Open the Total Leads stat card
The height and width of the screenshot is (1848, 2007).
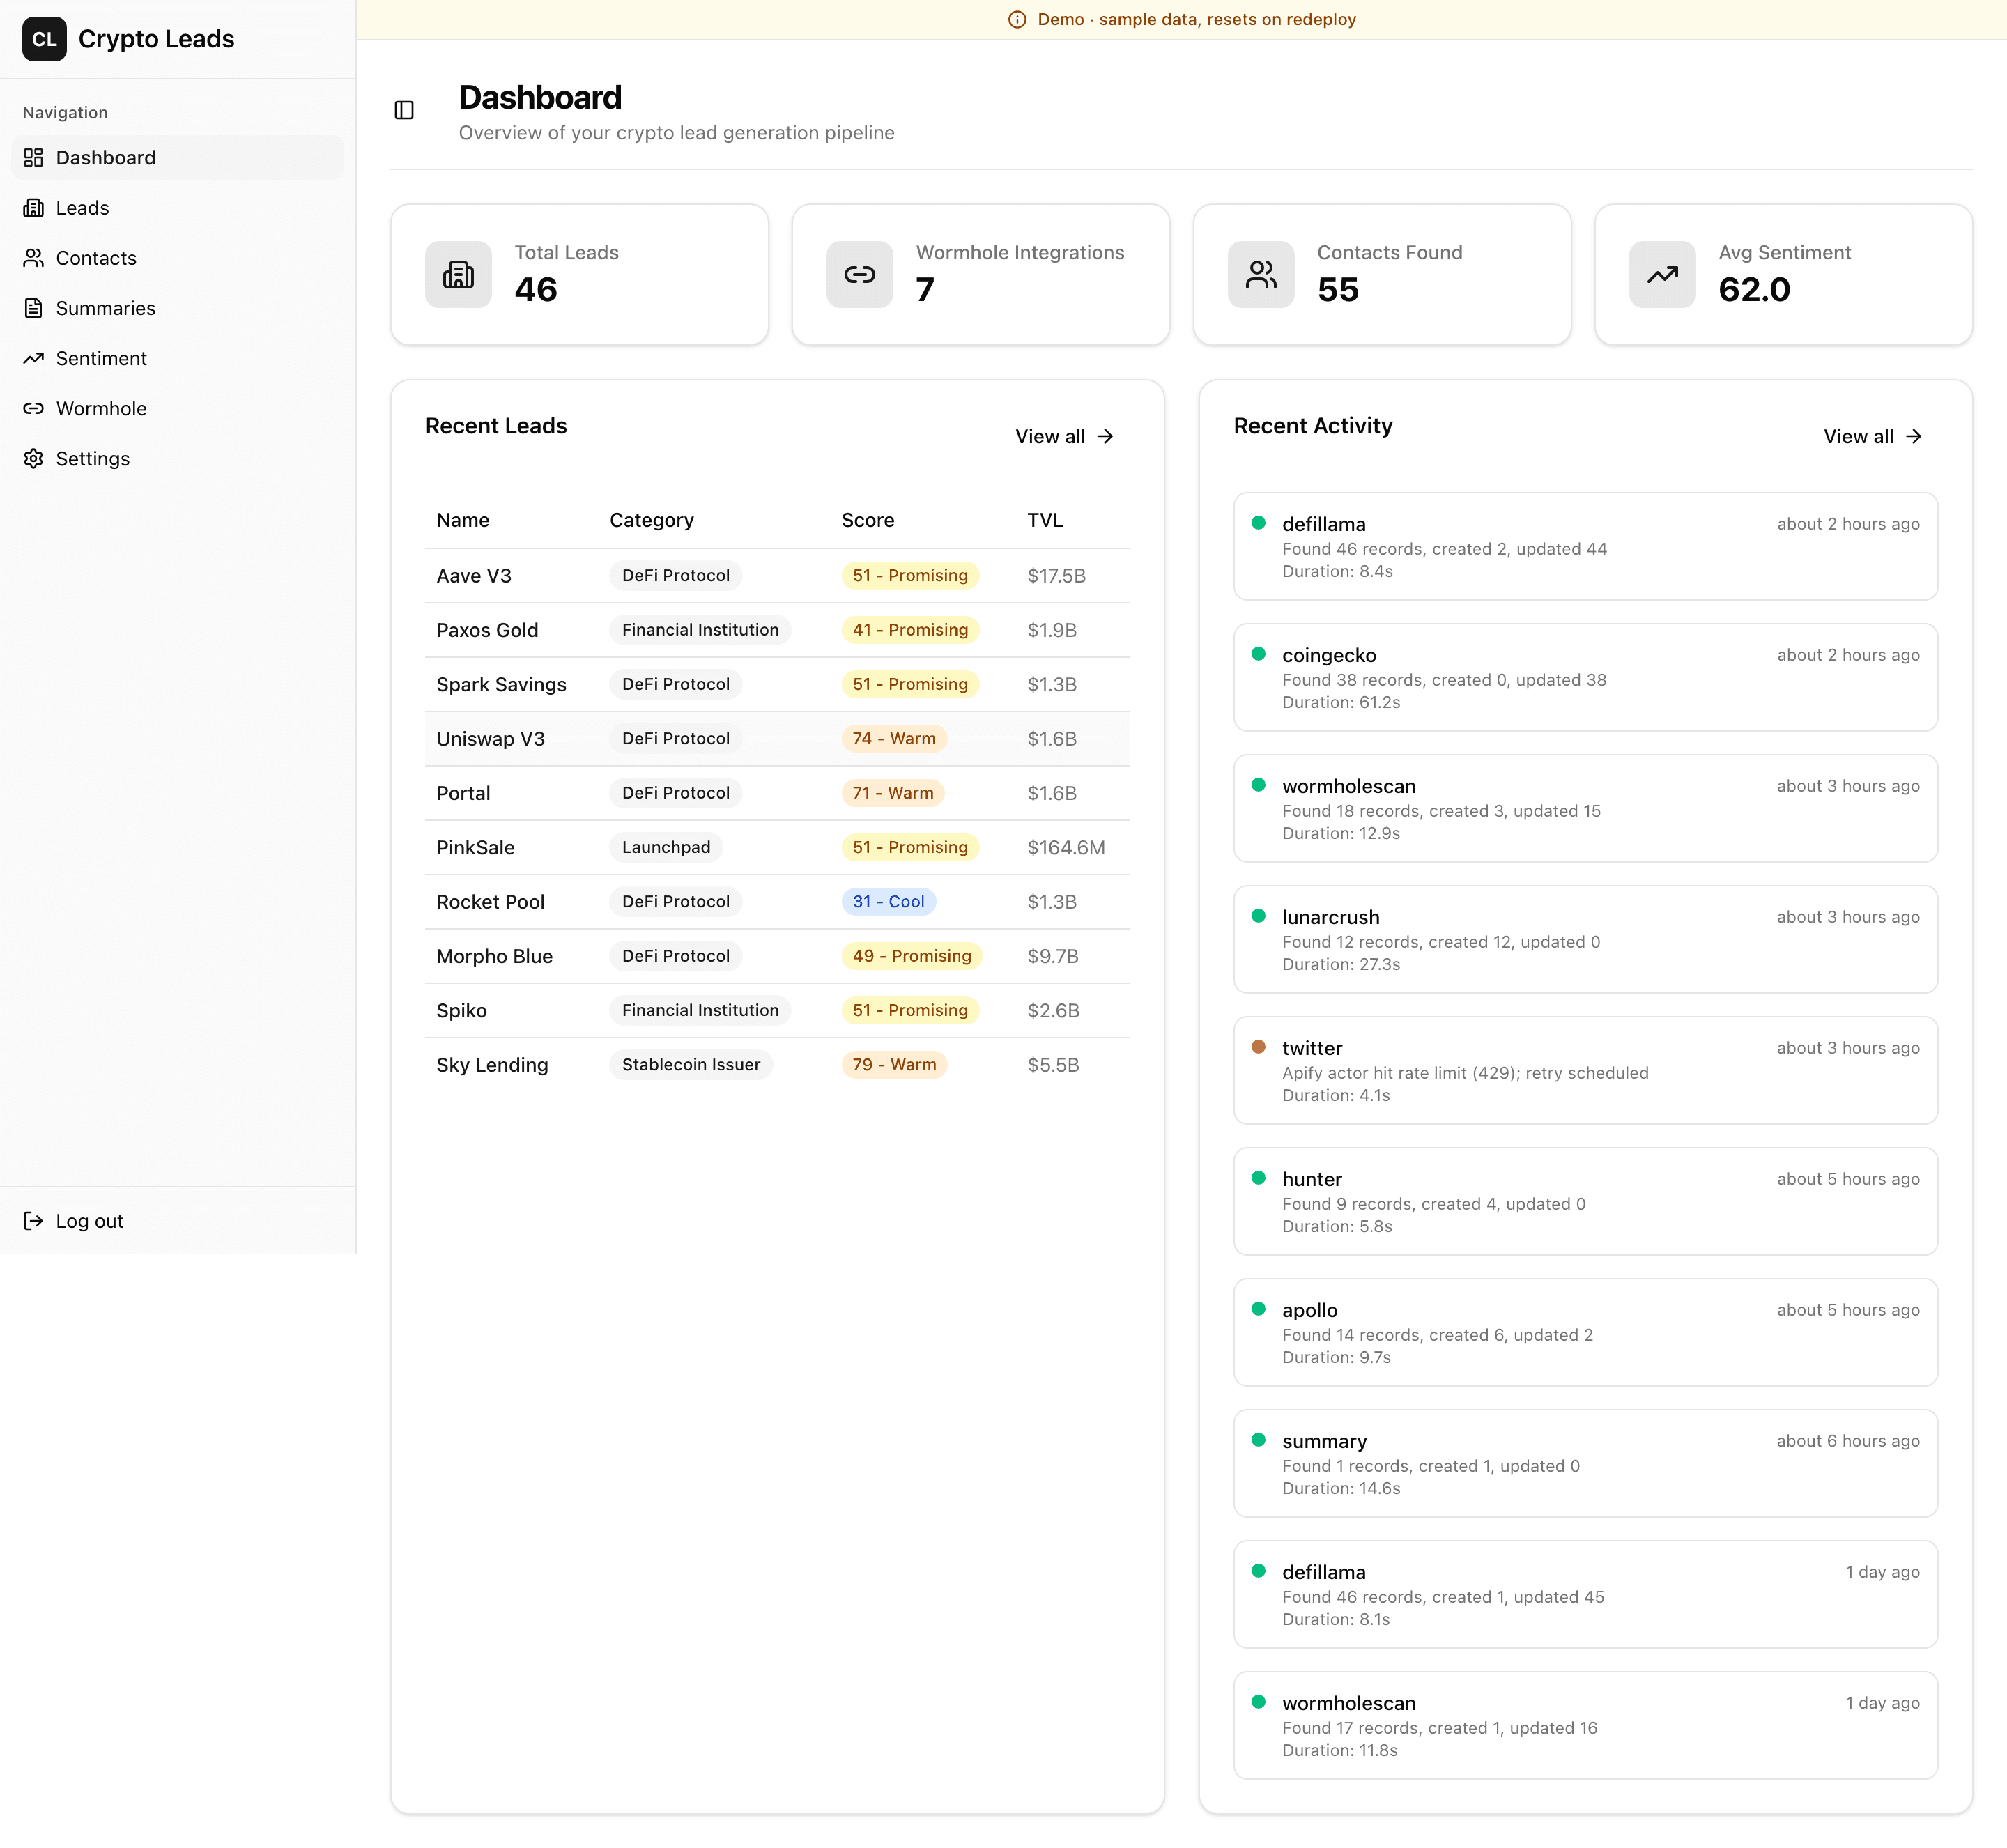pos(579,274)
